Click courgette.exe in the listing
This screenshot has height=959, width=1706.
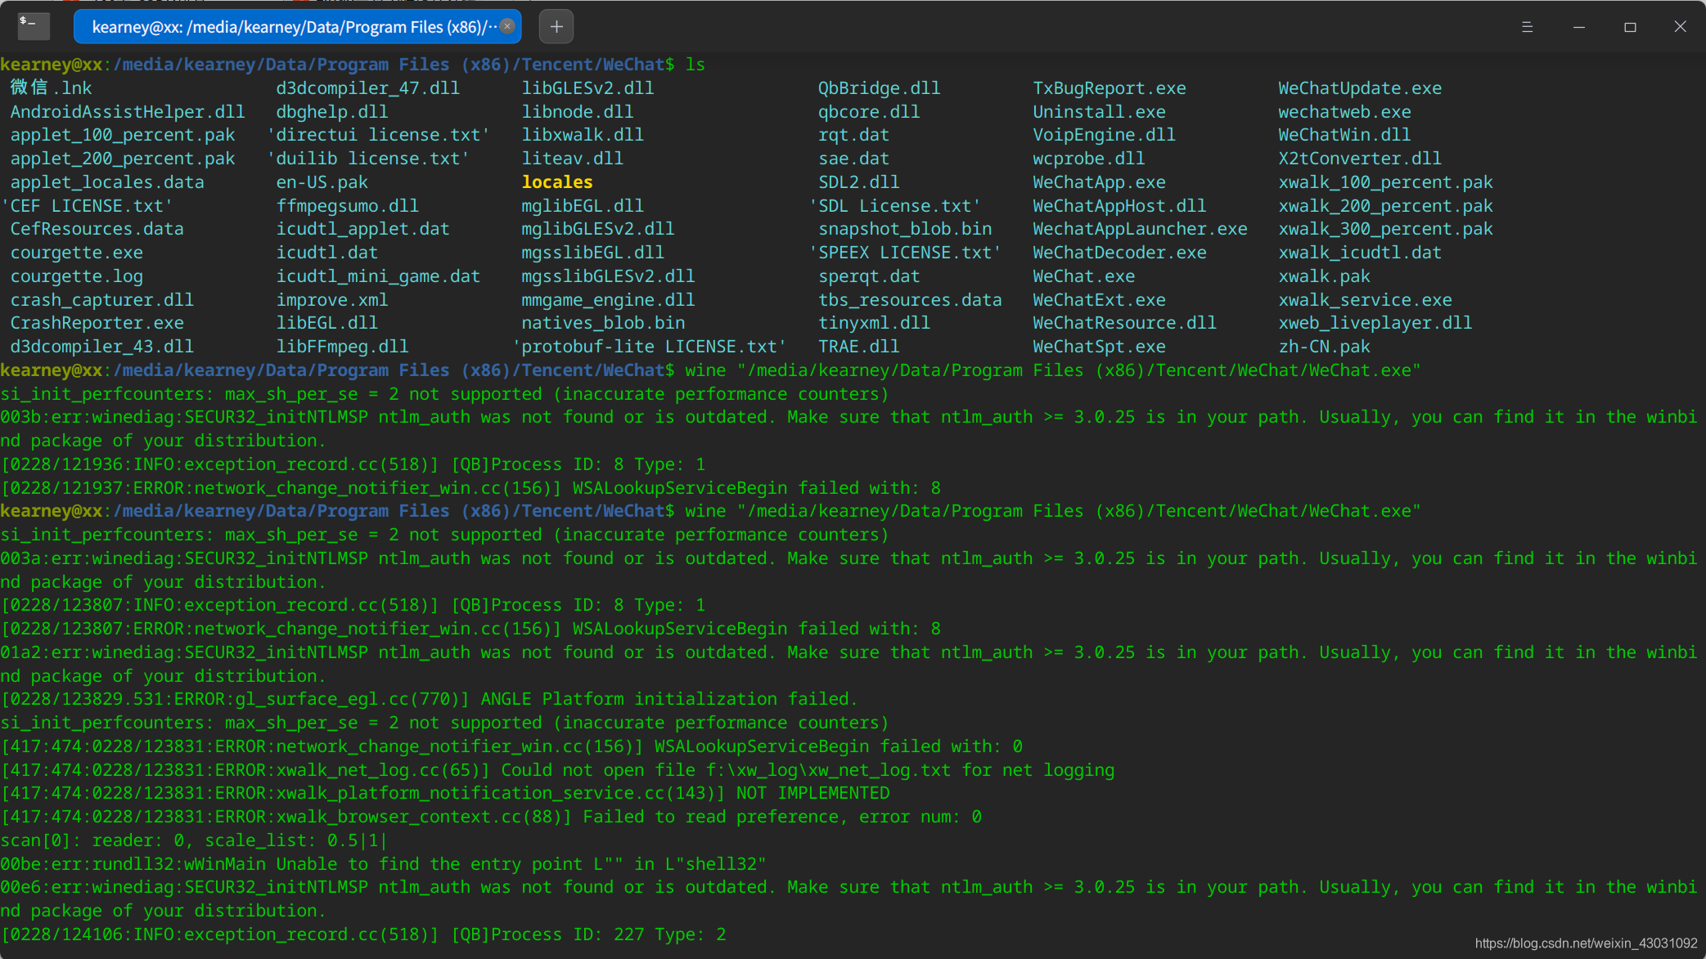76,253
